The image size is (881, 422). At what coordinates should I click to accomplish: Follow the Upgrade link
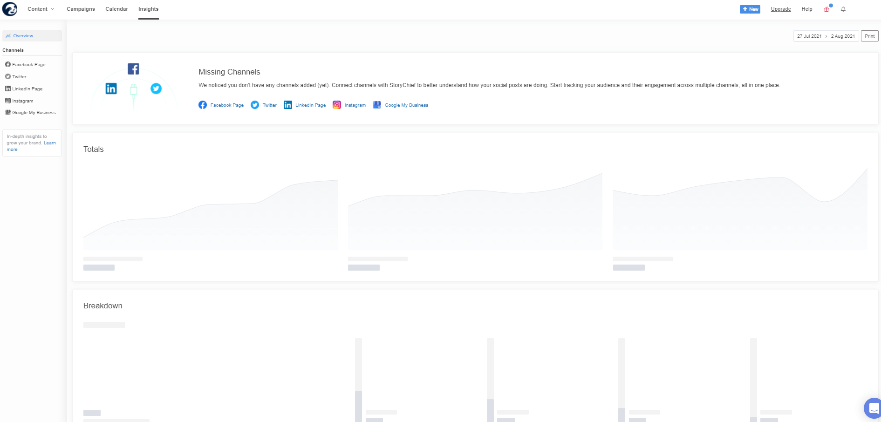[x=781, y=9]
